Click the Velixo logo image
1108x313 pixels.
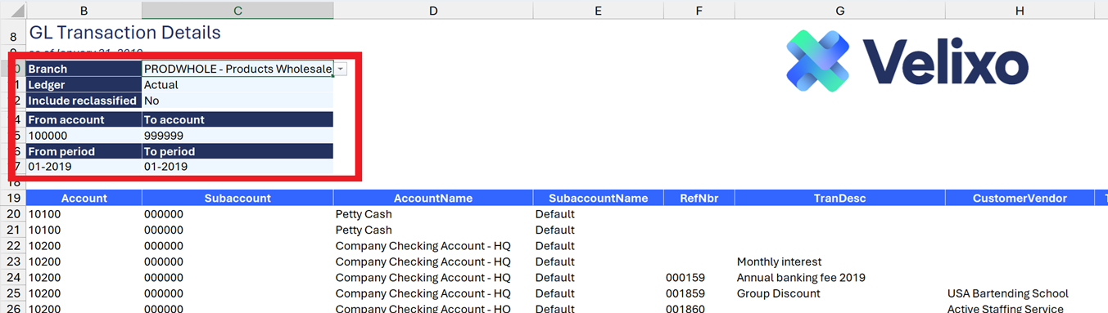[907, 61]
